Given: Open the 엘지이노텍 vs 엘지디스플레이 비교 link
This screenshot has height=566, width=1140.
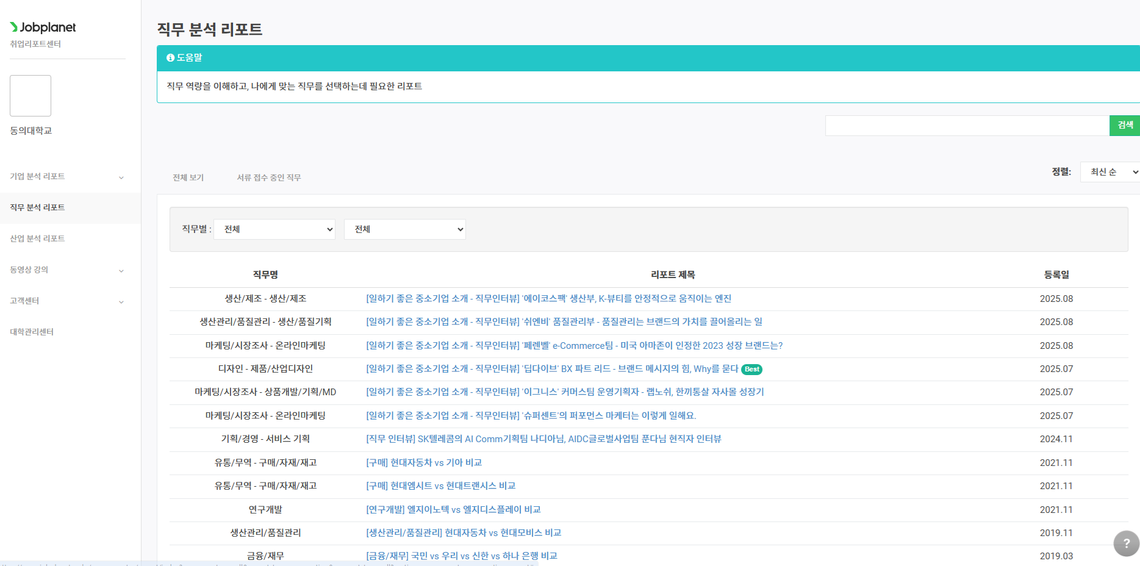Looking at the screenshot, I should [453, 510].
